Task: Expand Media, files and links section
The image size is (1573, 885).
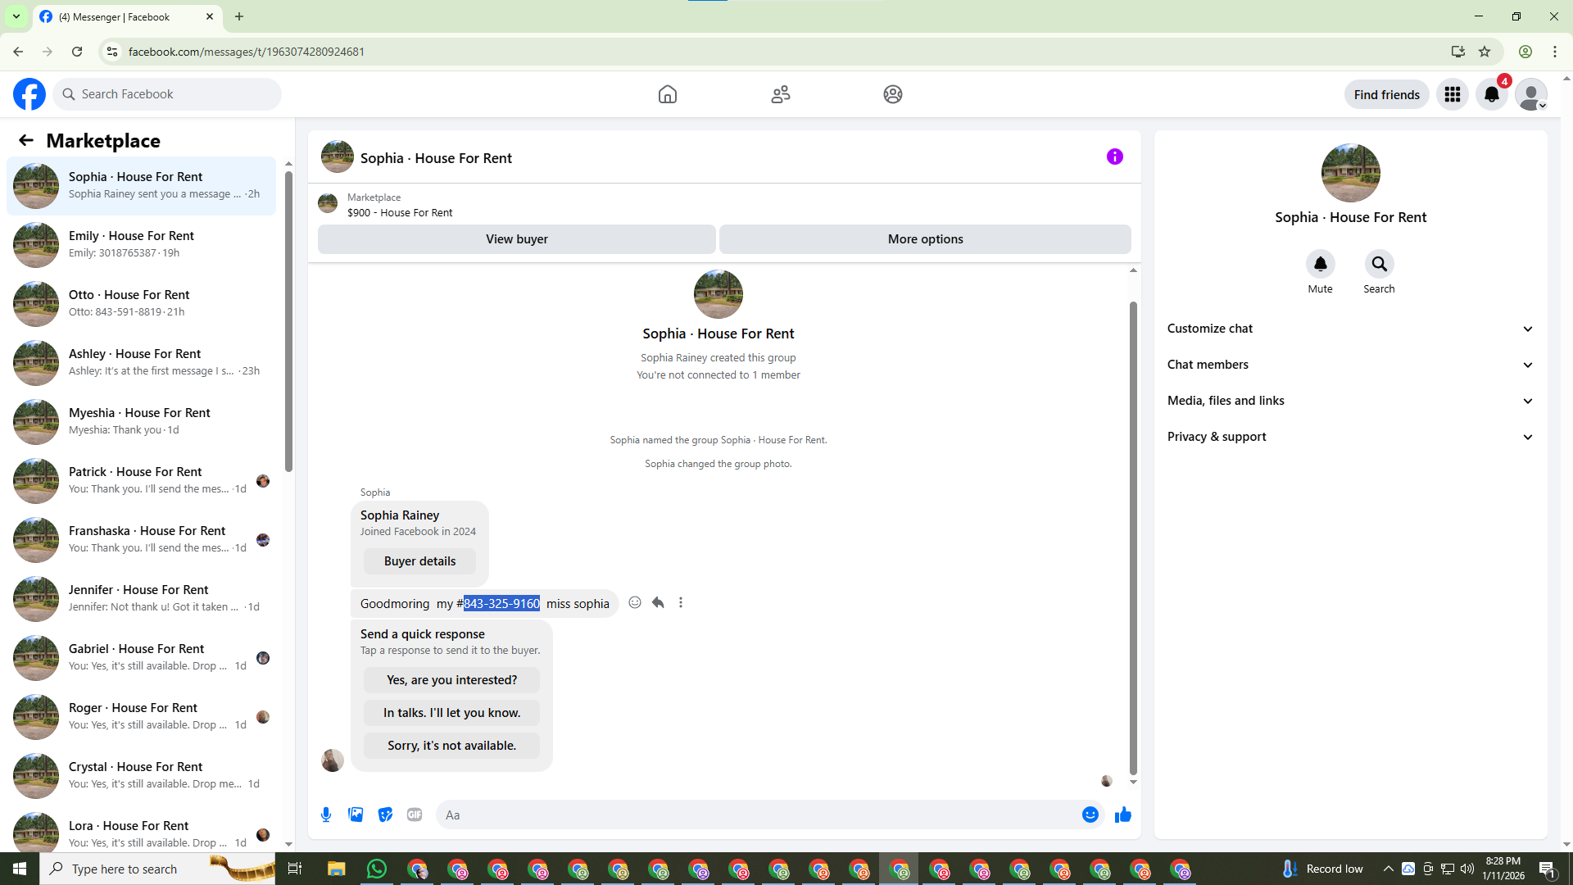Action: pos(1351,401)
